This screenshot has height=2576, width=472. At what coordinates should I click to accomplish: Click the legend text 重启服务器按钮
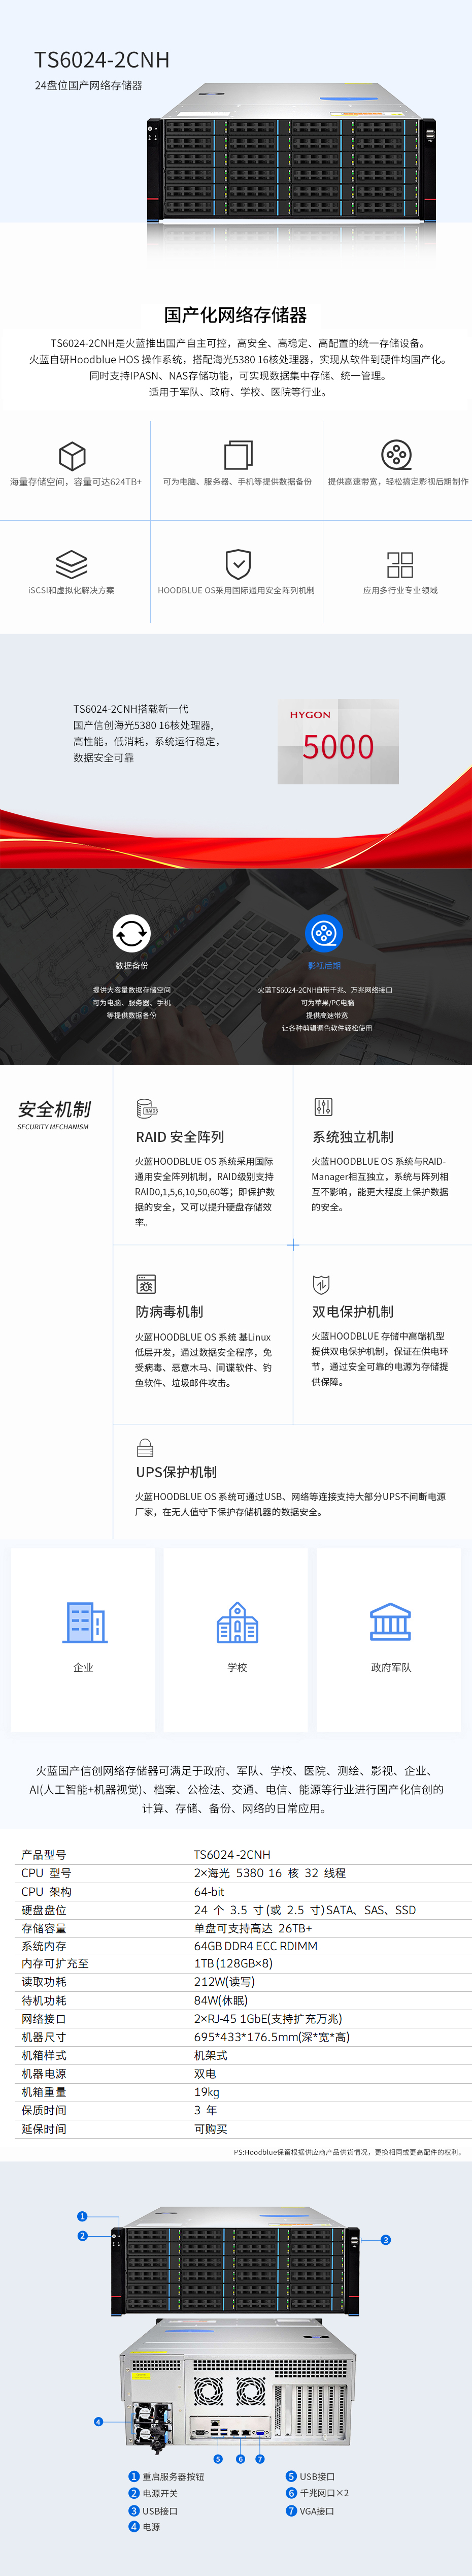(x=173, y=2477)
